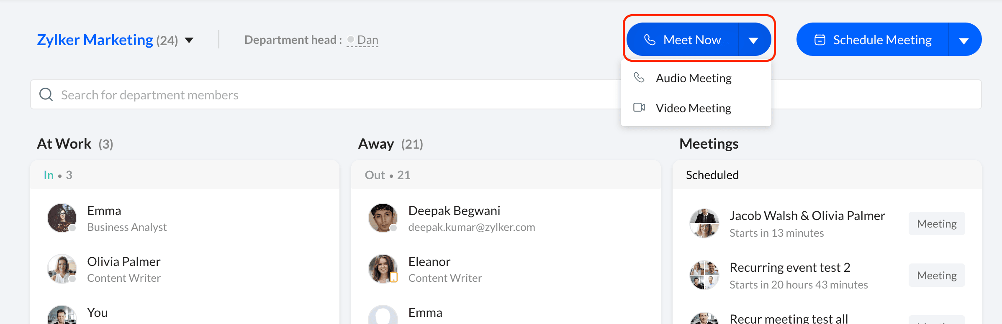Click the calendar icon in Schedule Meeting
This screenshot has height=324, width=1002.
tap(820, 40)
